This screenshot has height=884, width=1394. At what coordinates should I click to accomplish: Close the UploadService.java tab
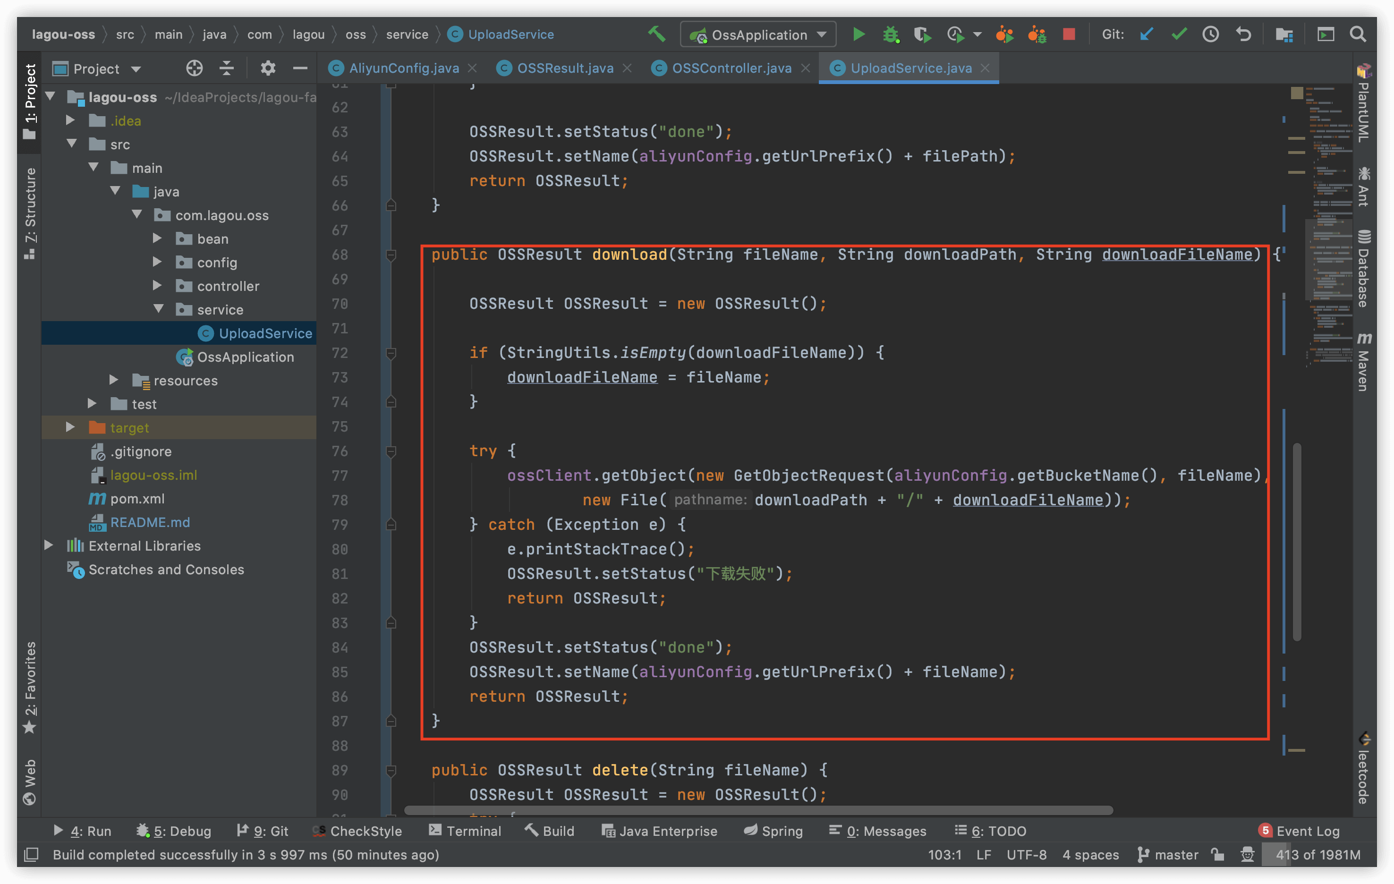(x=985, y=68)
